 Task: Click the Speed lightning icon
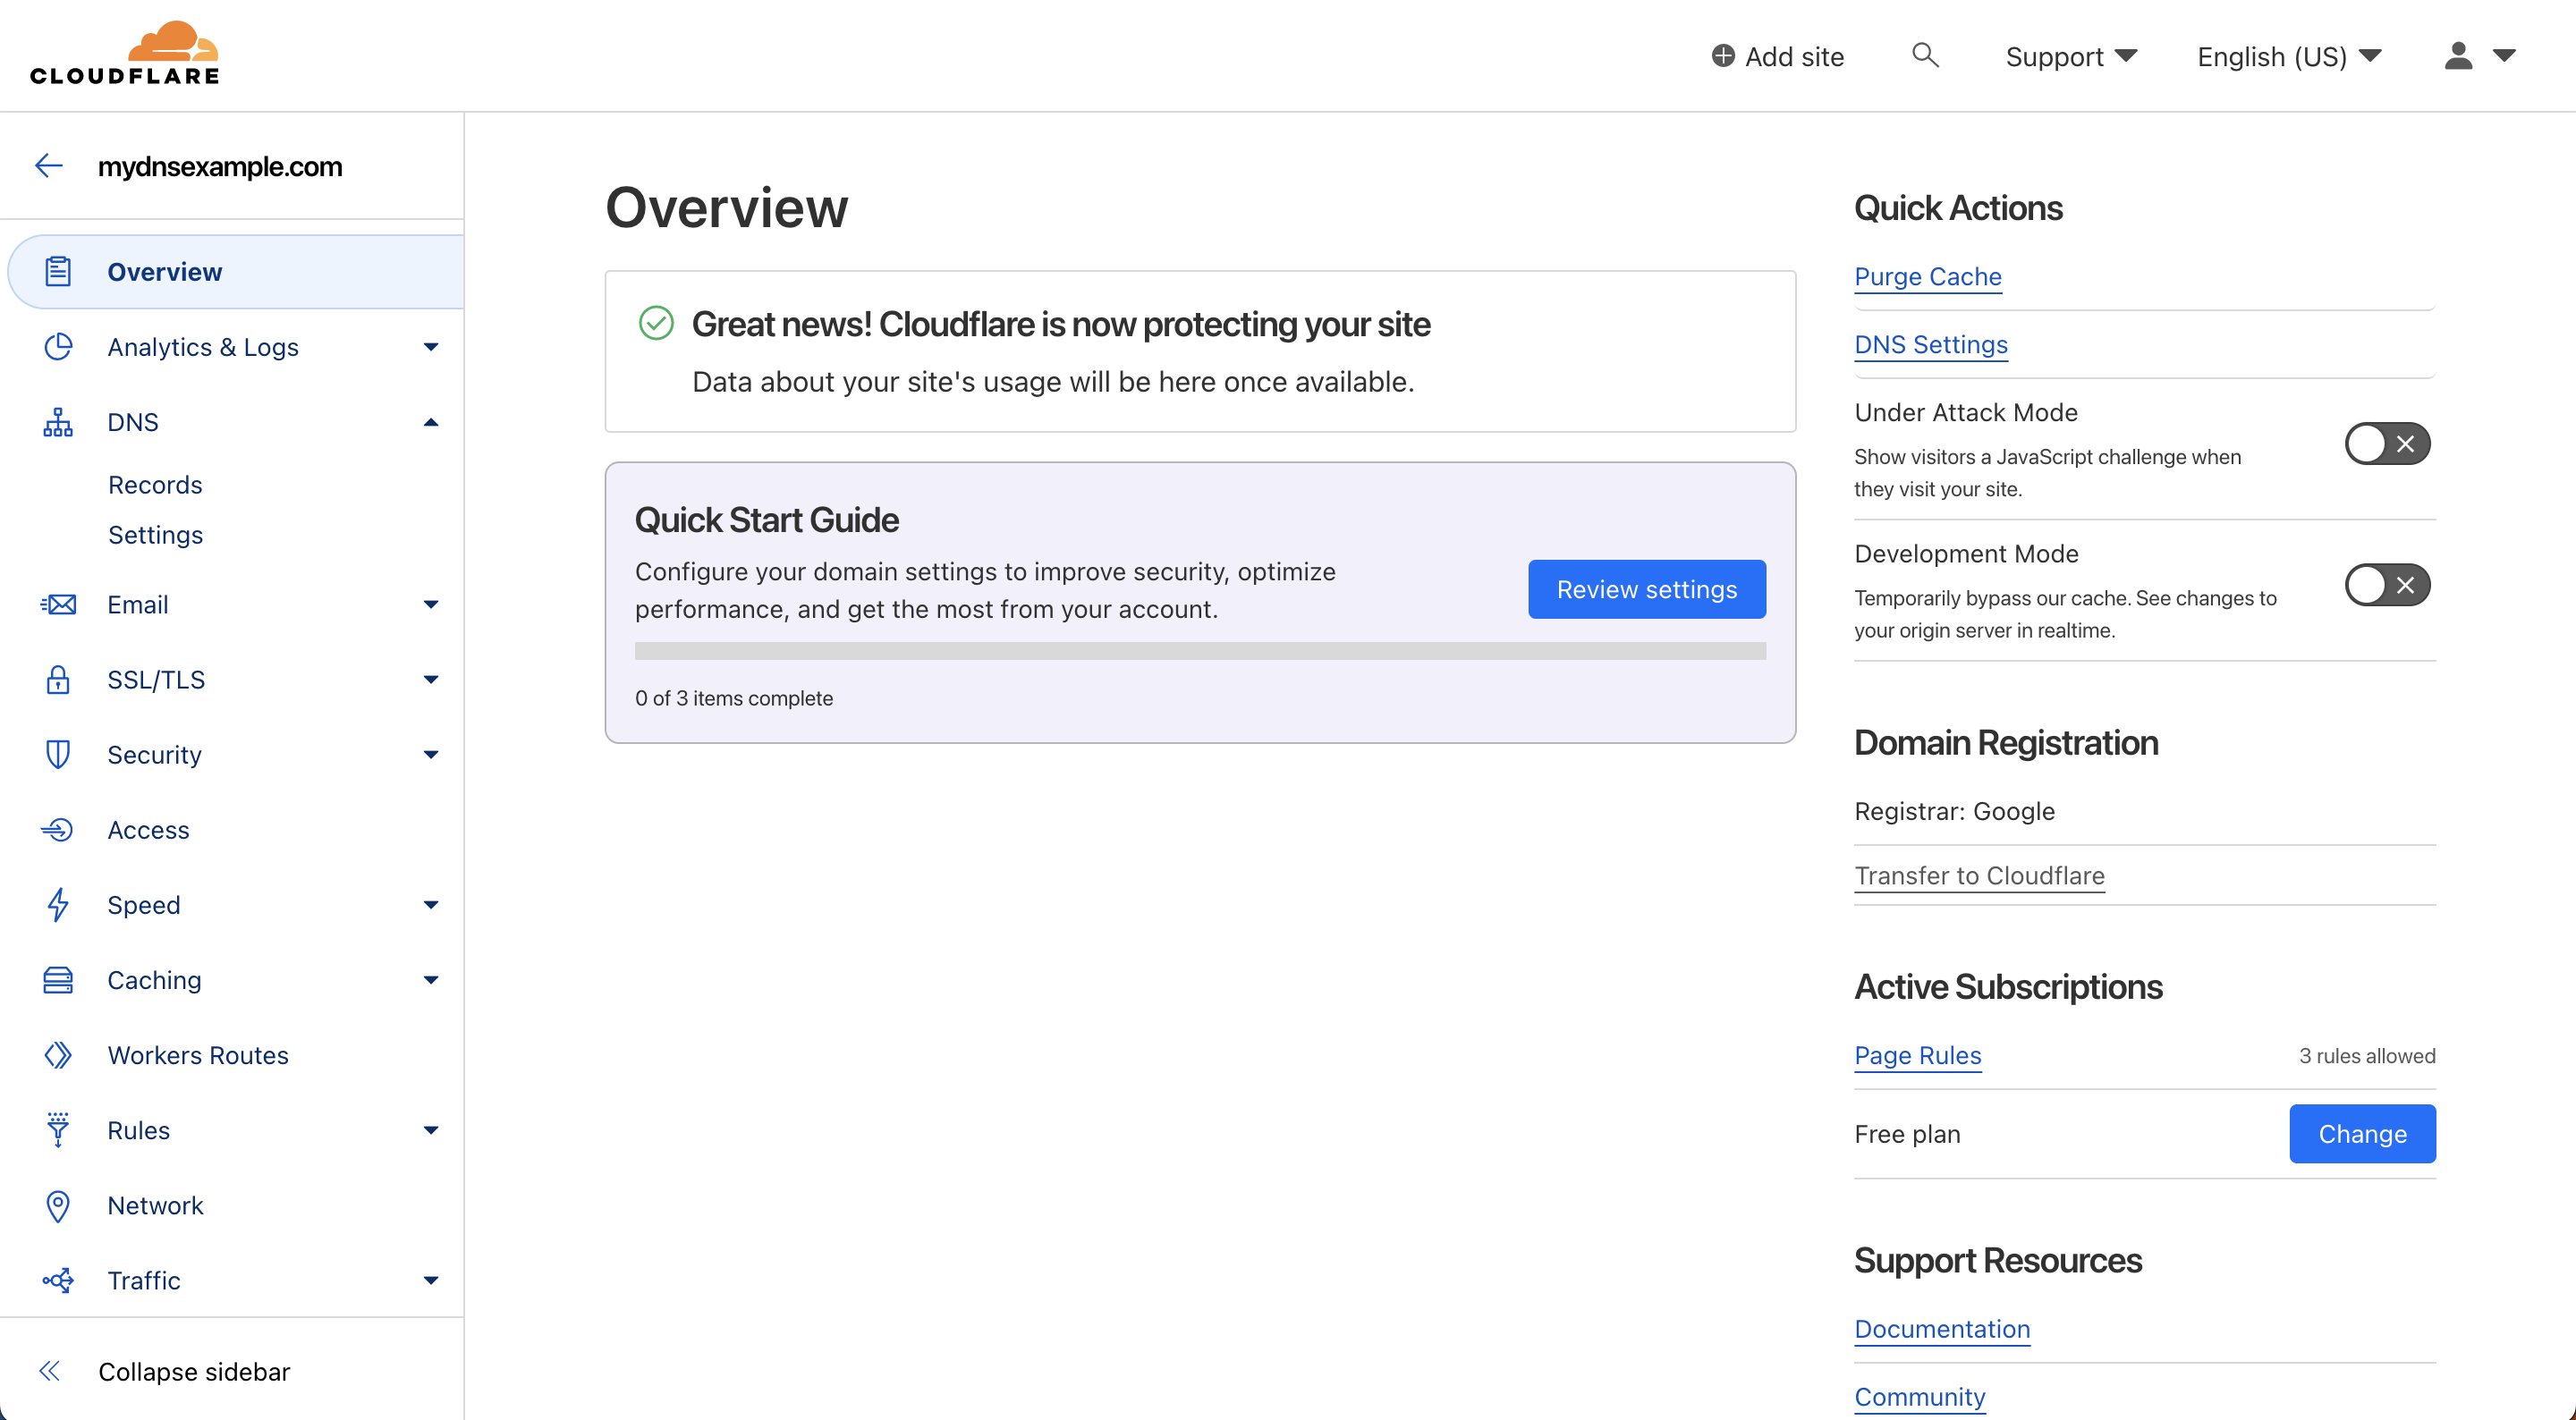(x=58, y=904)
